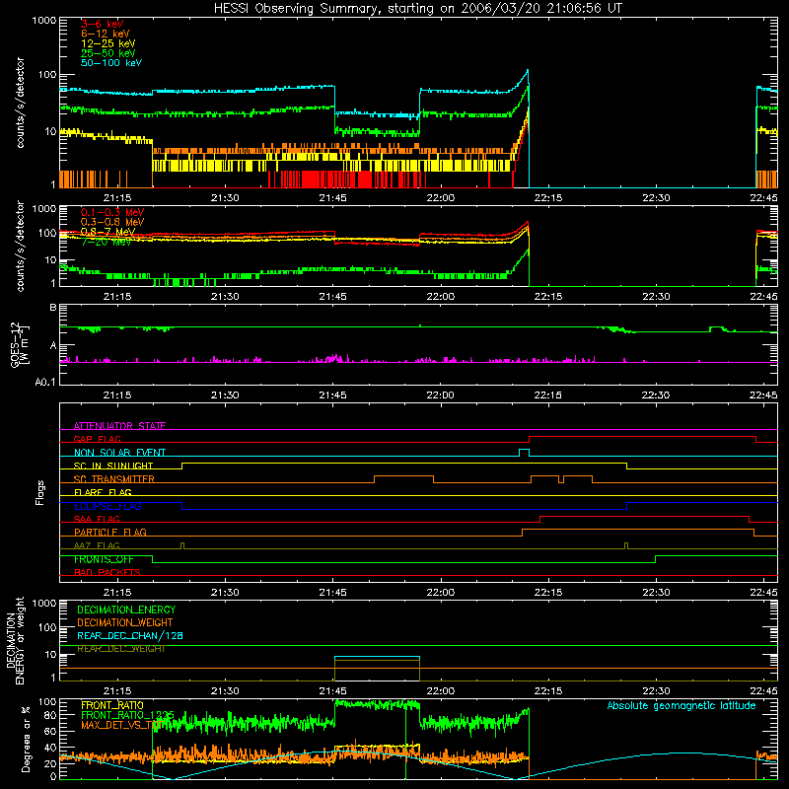The width and height of the screenshot is (789, 789).
Task: Select the GAP_FLAG label
Action: (x=98, y=439)
